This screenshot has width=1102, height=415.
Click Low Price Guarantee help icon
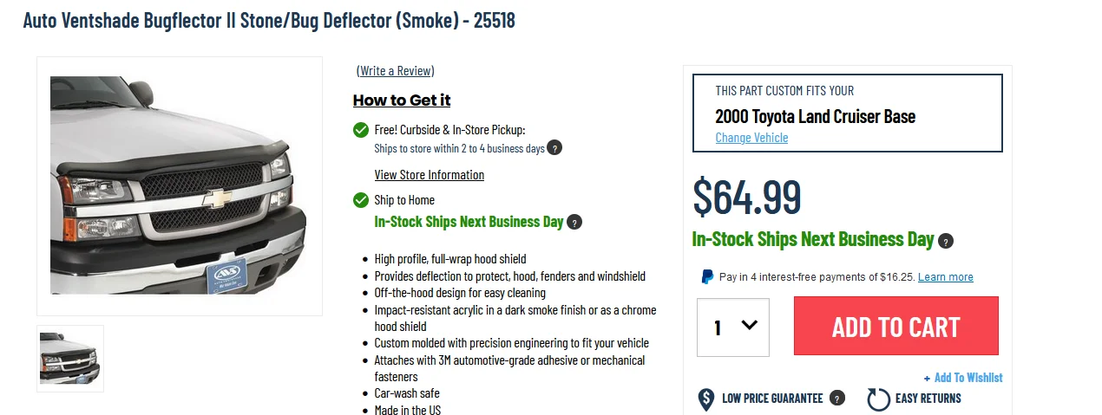[x=836, y=399]
